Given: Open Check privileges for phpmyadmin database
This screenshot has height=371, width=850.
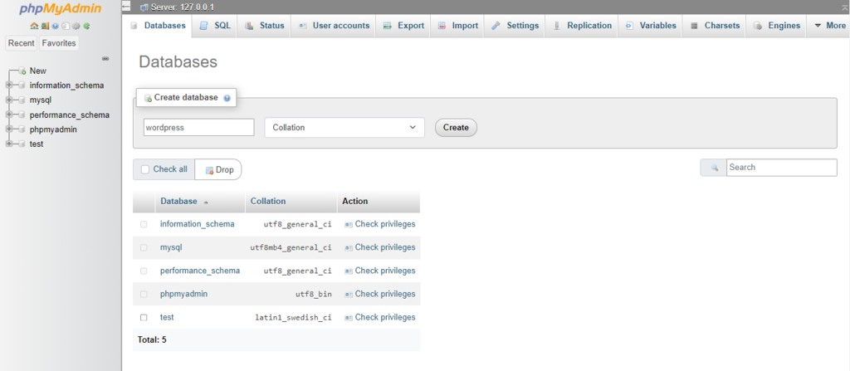Looking at the screenshot, I should pos(384,294).
